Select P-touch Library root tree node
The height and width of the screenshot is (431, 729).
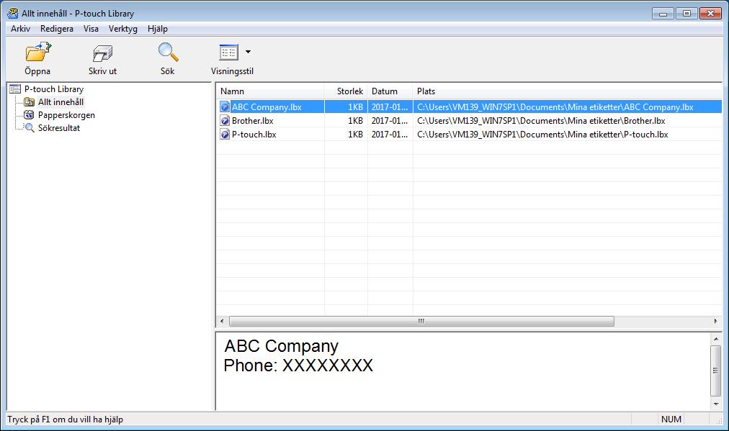point(54,89)
